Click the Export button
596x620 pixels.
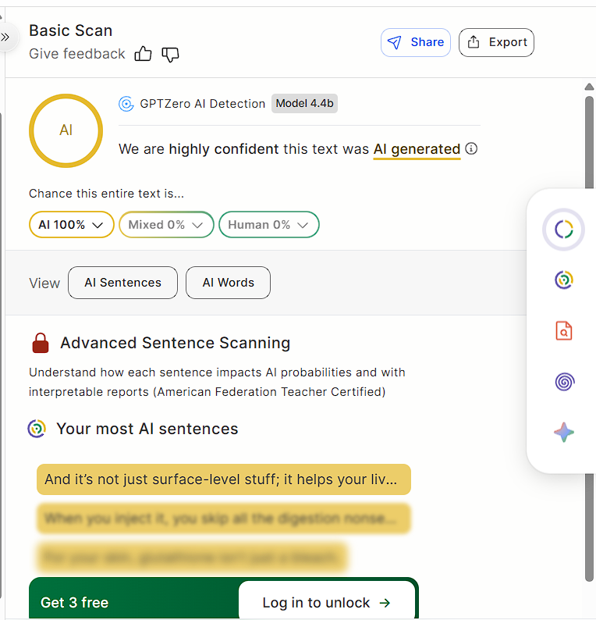496,42
